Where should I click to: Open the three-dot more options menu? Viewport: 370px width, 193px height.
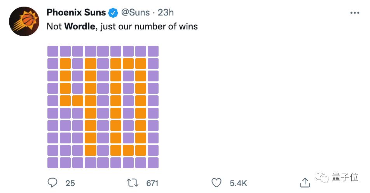pos(355,13)
